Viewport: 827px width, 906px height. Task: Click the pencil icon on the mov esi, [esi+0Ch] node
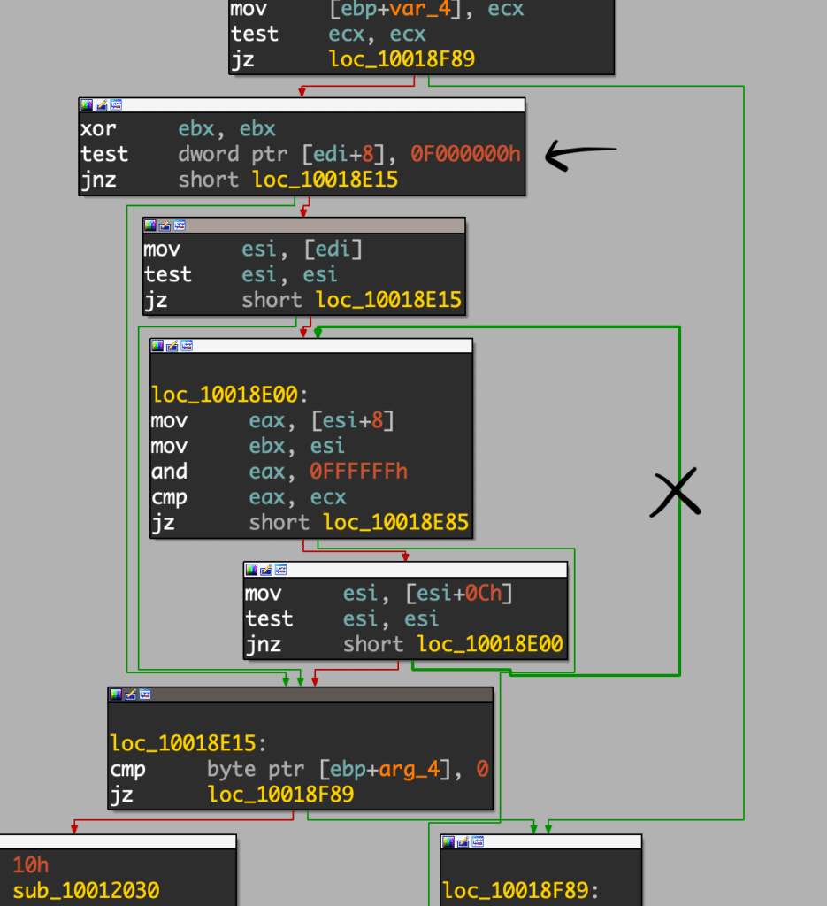pyautogui.click(x=266, y=570)
